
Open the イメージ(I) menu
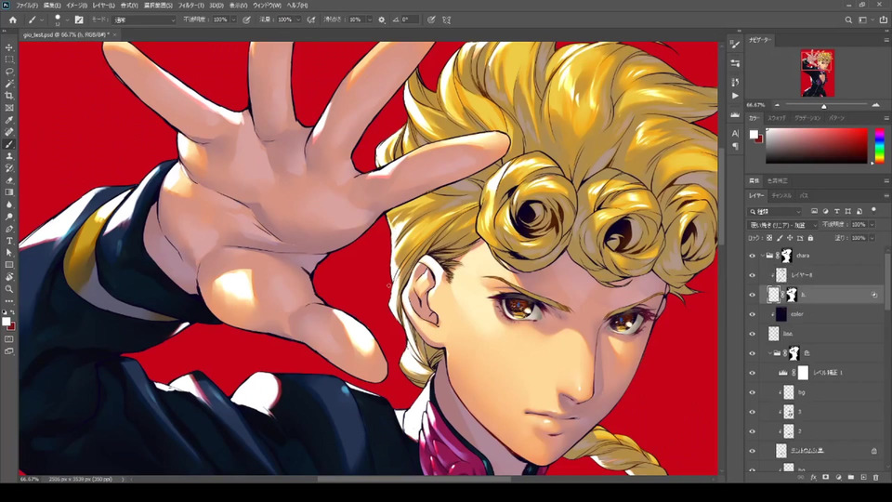(x=76, y=6)
